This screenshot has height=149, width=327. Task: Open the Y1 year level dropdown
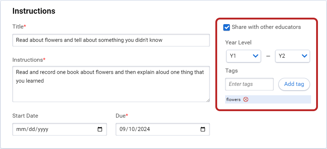pyautogui.click(x=244, y=56)
